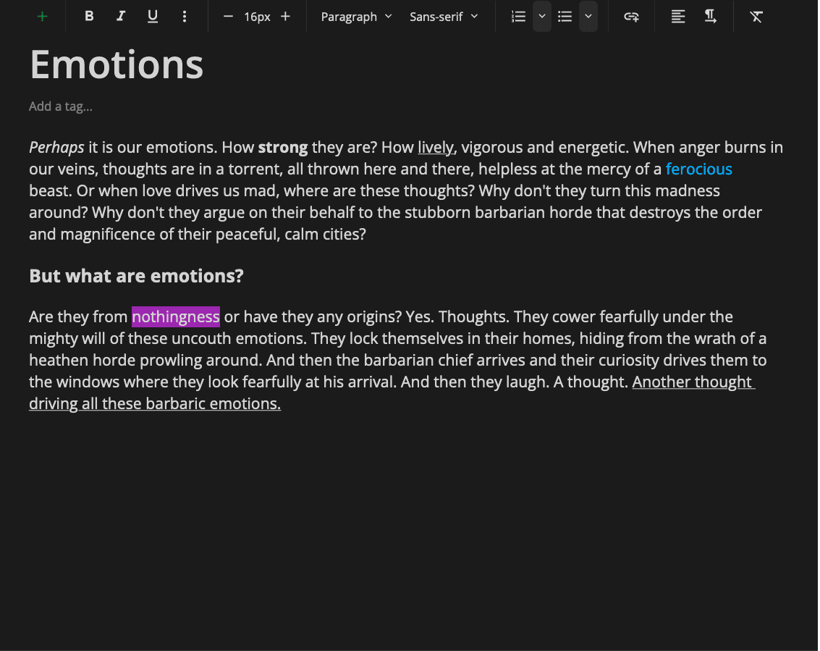820x651 pixels.
Task: Insert a bullet list
Action: pyautogui.click(x=565, y=17)
